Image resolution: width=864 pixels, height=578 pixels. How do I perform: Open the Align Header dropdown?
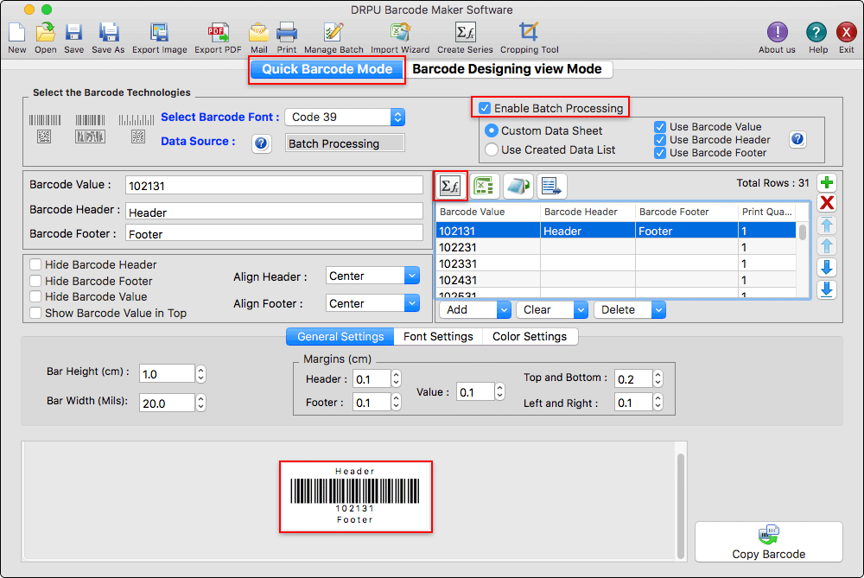coord(372,276)
